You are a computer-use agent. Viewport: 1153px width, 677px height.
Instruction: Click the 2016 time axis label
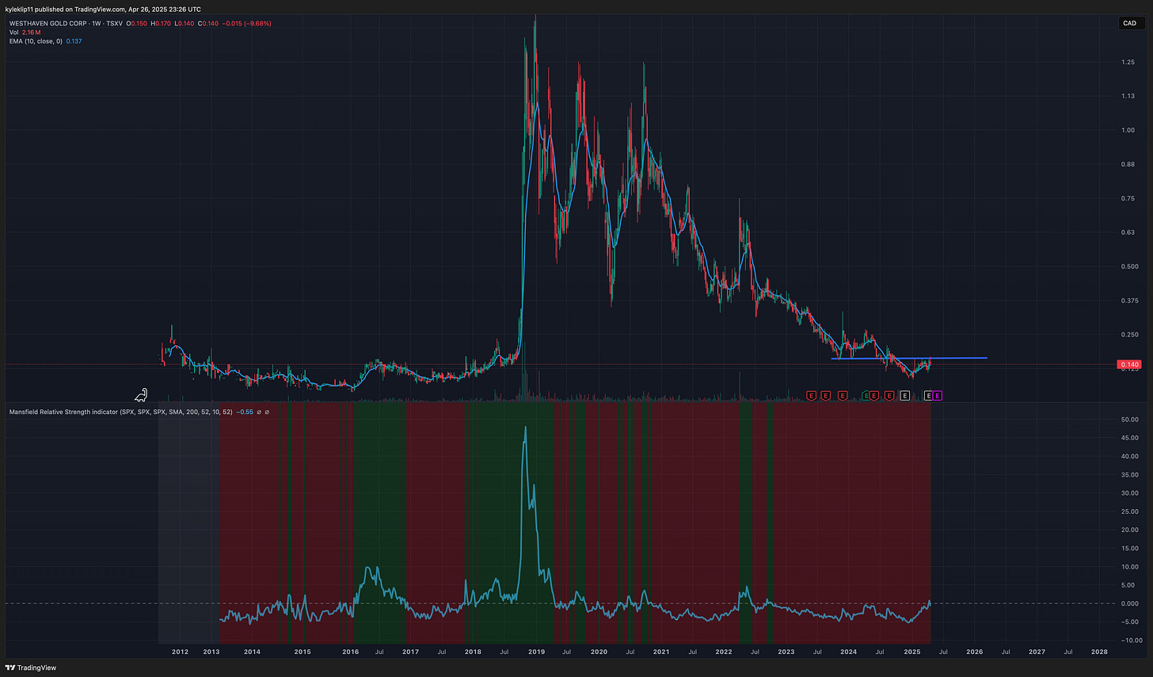pos(350,652)
